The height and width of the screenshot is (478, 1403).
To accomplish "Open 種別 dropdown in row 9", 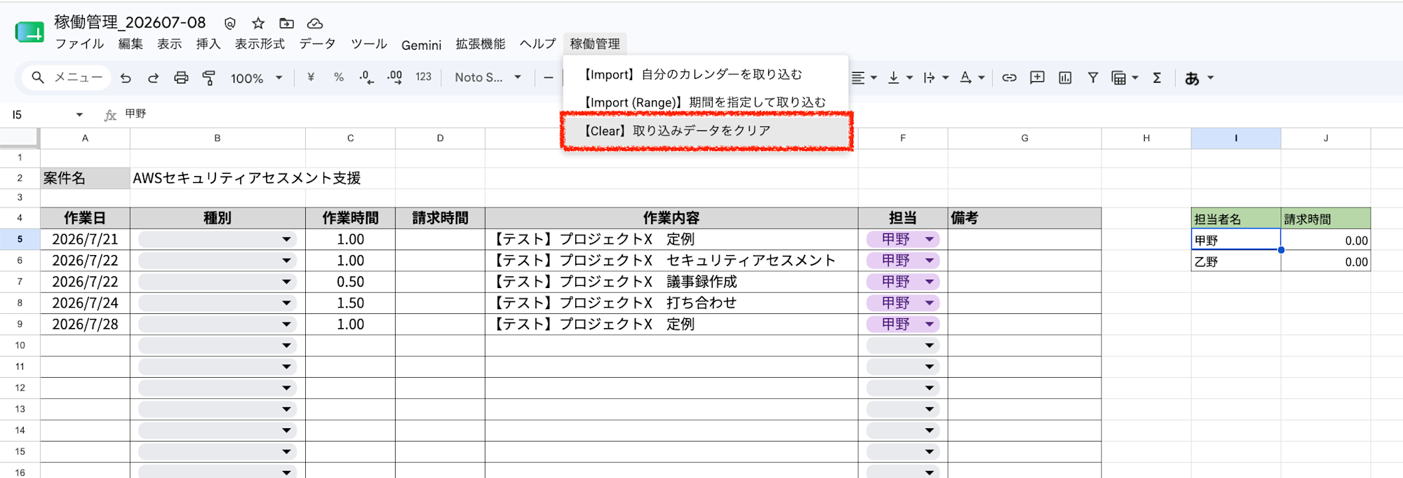I will [217, 325].
